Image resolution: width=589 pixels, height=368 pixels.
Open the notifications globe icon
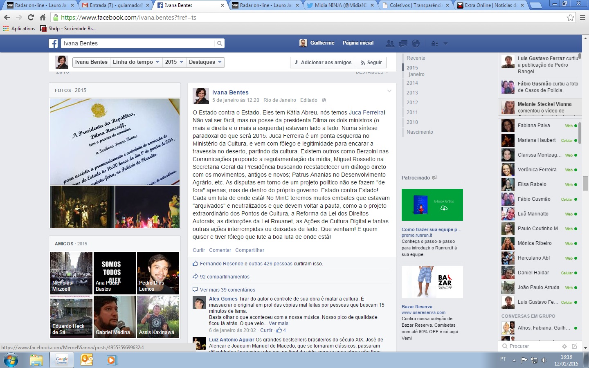click(416, 43)
